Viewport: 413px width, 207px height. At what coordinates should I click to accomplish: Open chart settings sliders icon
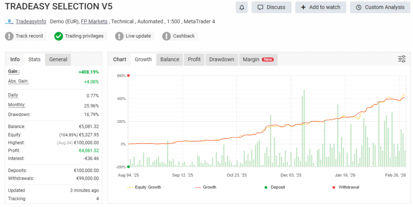[402, 59]
